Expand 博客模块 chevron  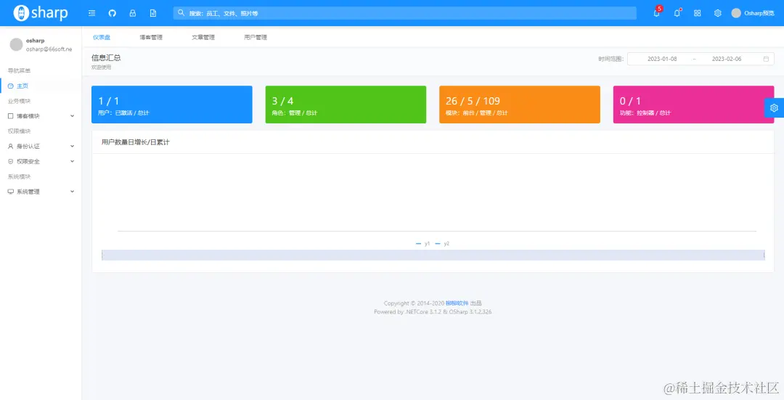(73, 116)
